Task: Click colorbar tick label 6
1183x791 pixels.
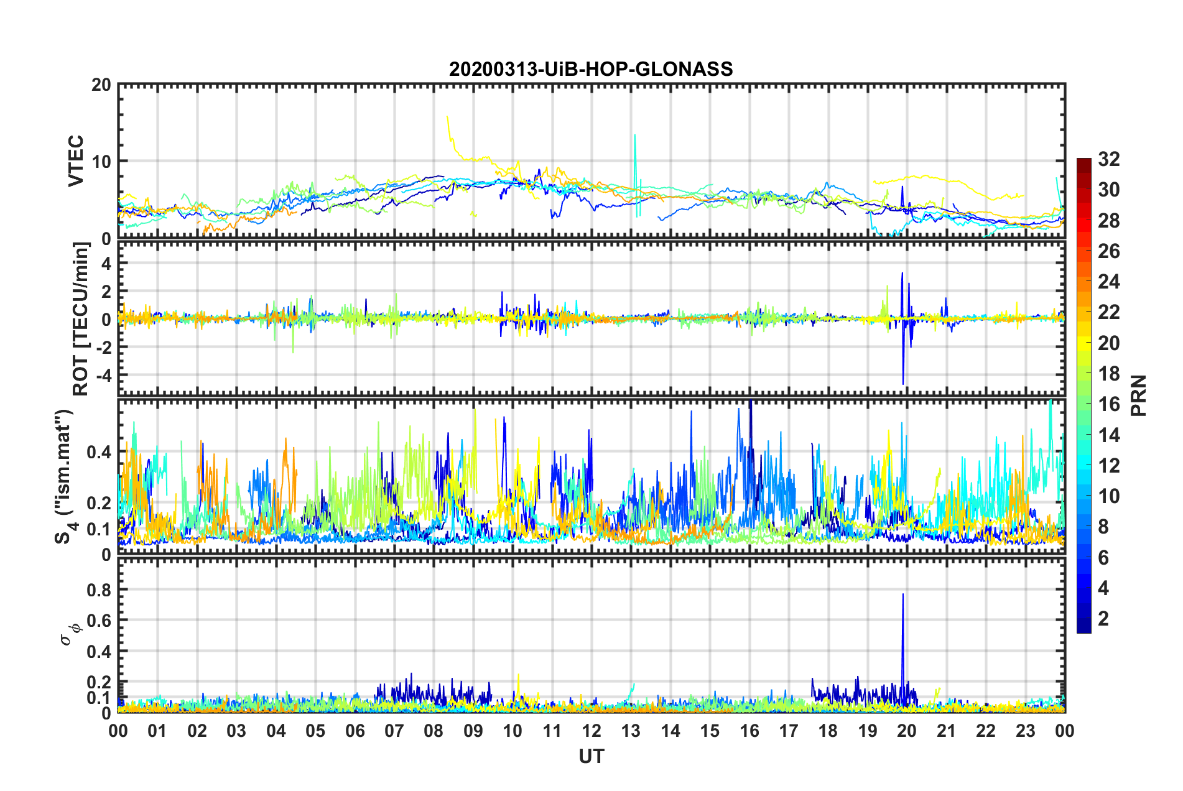Action: 1103,558
